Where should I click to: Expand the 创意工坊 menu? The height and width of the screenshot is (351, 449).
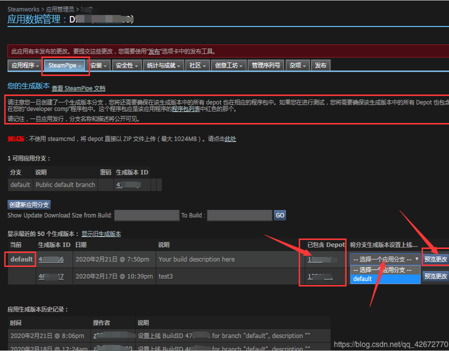pos(228,65)
